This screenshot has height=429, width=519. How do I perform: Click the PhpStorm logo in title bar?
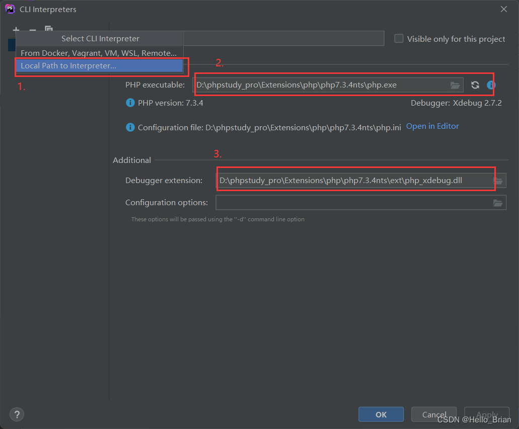click(10, 9)
